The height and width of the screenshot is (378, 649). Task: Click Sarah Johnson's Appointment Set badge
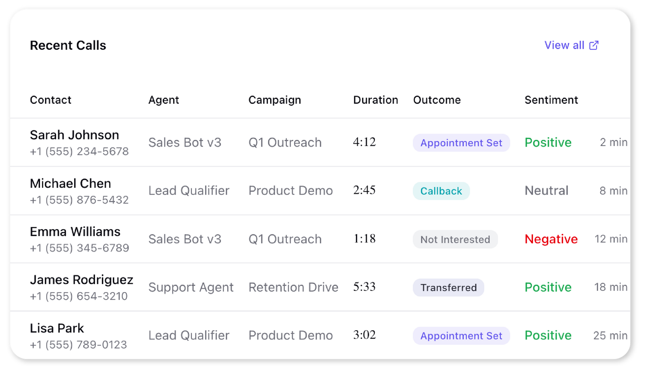pyautogui.click(x=461, y=143)
